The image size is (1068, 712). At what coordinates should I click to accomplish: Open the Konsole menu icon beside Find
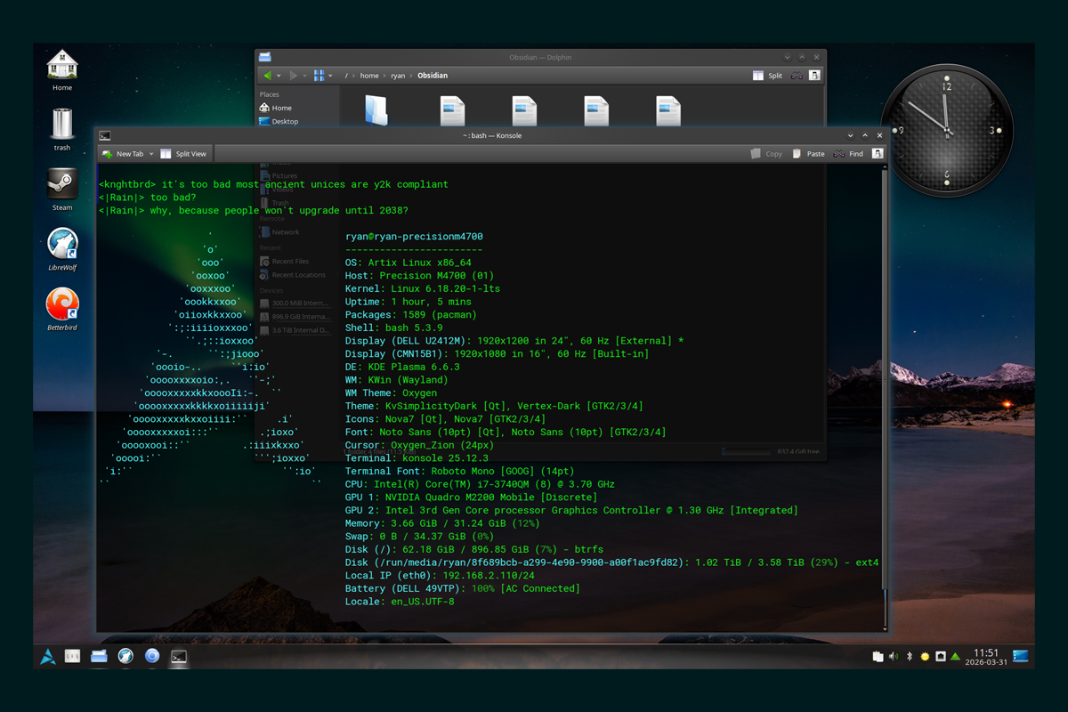[878, 154]
